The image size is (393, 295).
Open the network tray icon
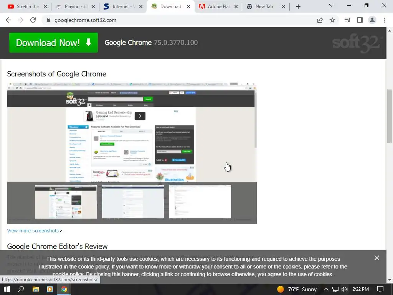[335, 289]
